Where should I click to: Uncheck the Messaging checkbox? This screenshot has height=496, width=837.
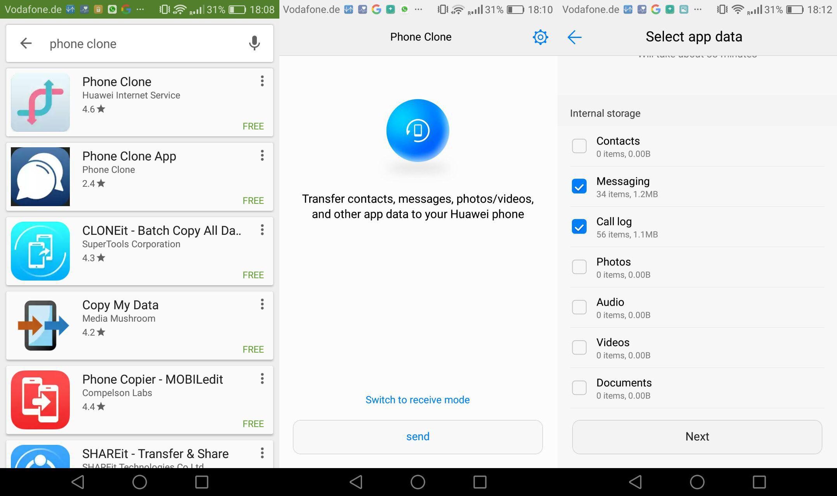coord(579,186)
